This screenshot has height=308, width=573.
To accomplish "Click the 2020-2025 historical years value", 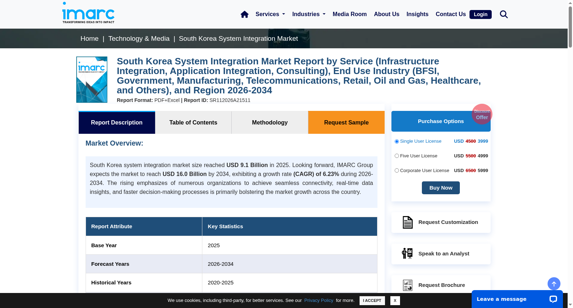I will point(221,283).
